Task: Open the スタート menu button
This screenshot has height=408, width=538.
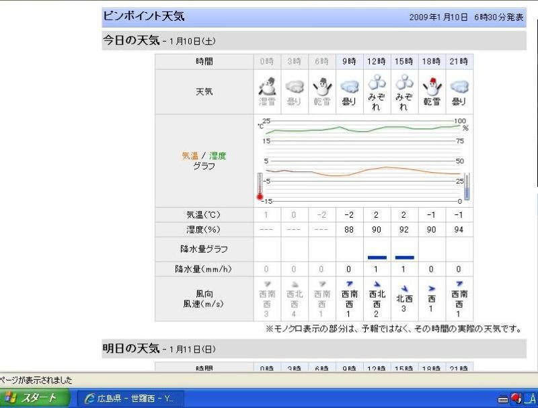Action: point(34,398)
